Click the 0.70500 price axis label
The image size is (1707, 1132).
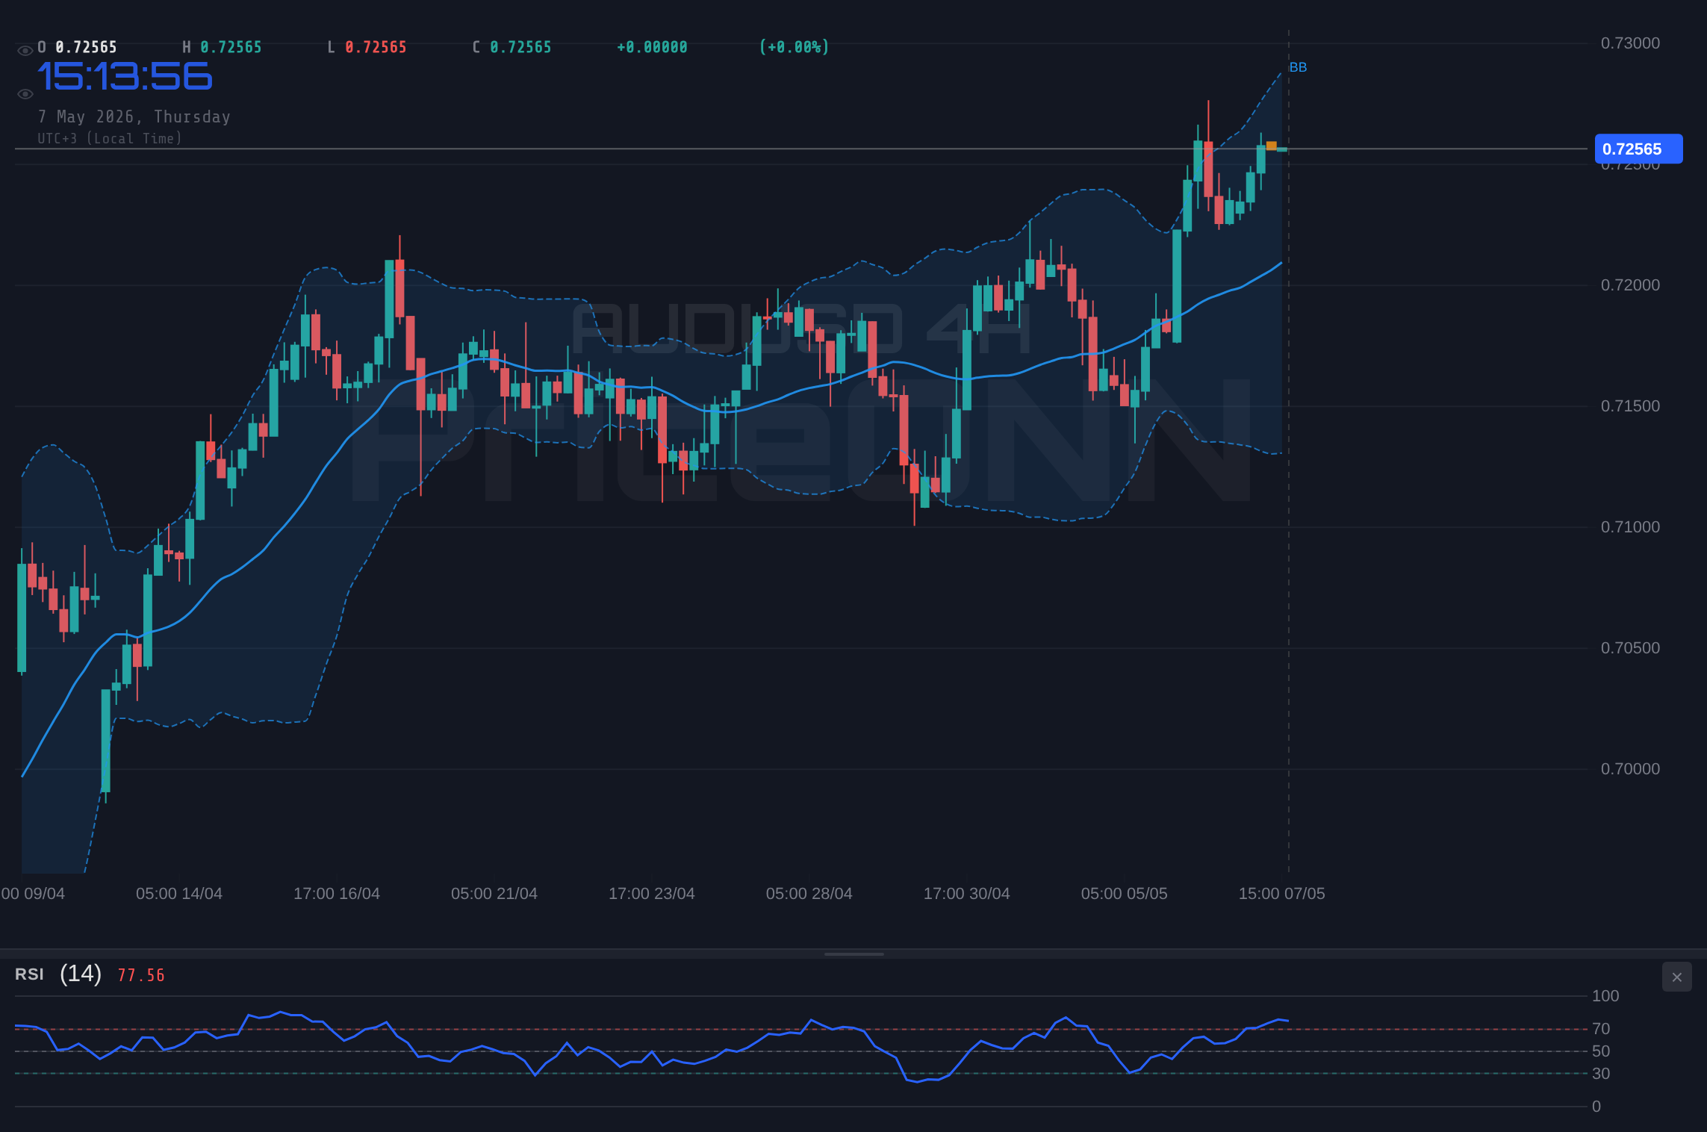[x=1630, y=648]
